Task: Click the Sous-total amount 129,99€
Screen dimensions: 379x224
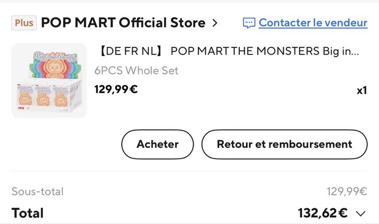Action: (x=347, y=191)
